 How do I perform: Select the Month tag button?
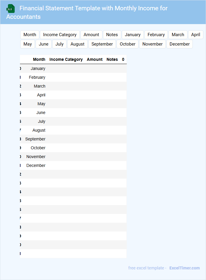pos(30,35)
